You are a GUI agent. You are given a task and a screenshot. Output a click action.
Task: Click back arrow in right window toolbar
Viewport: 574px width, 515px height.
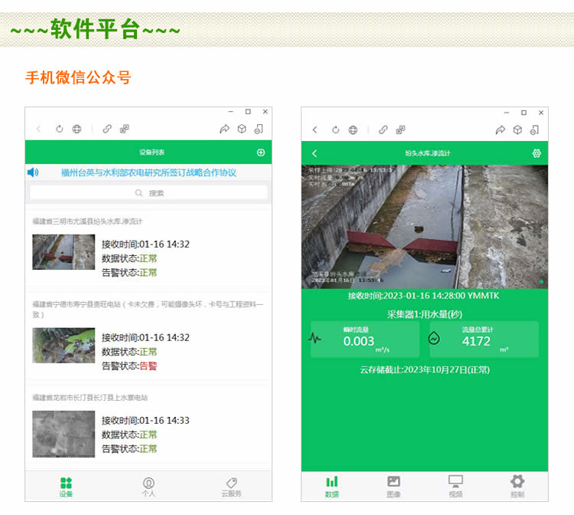pos(315,130)
